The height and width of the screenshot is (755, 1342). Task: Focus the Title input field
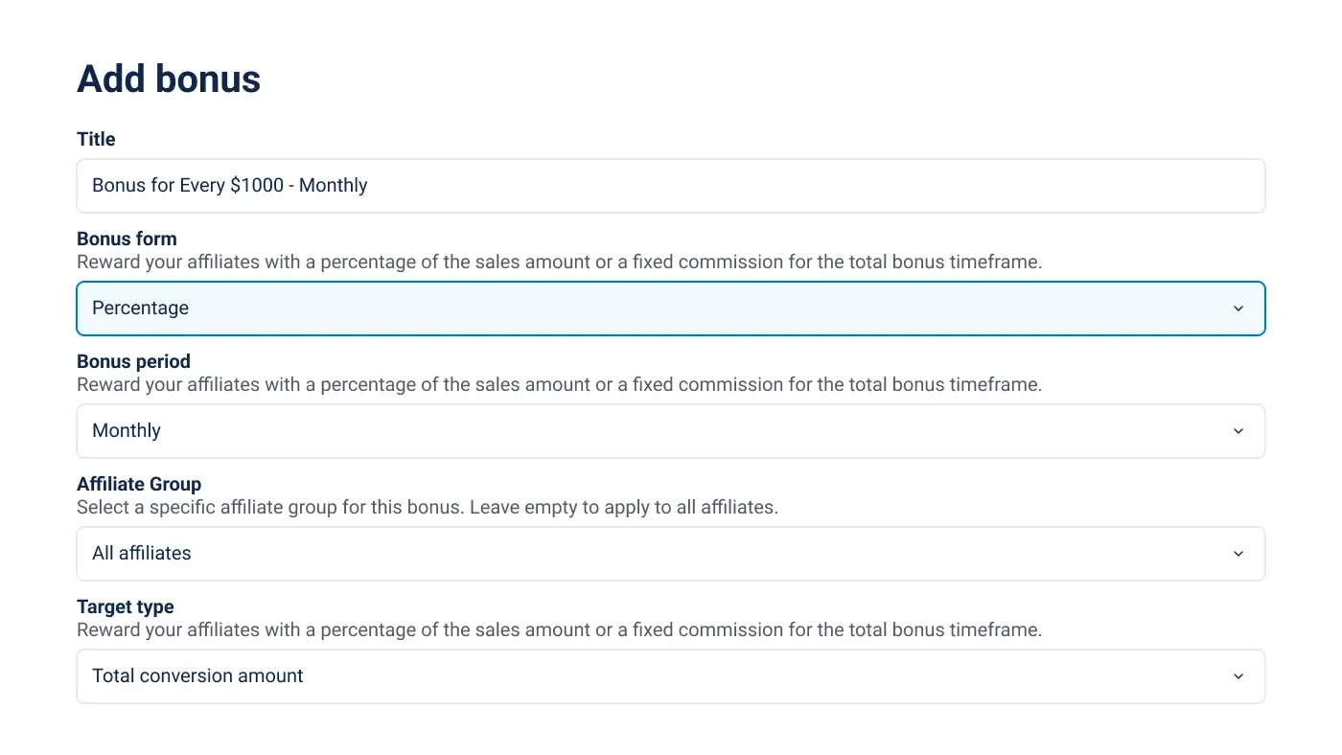(x=671, y=186)
